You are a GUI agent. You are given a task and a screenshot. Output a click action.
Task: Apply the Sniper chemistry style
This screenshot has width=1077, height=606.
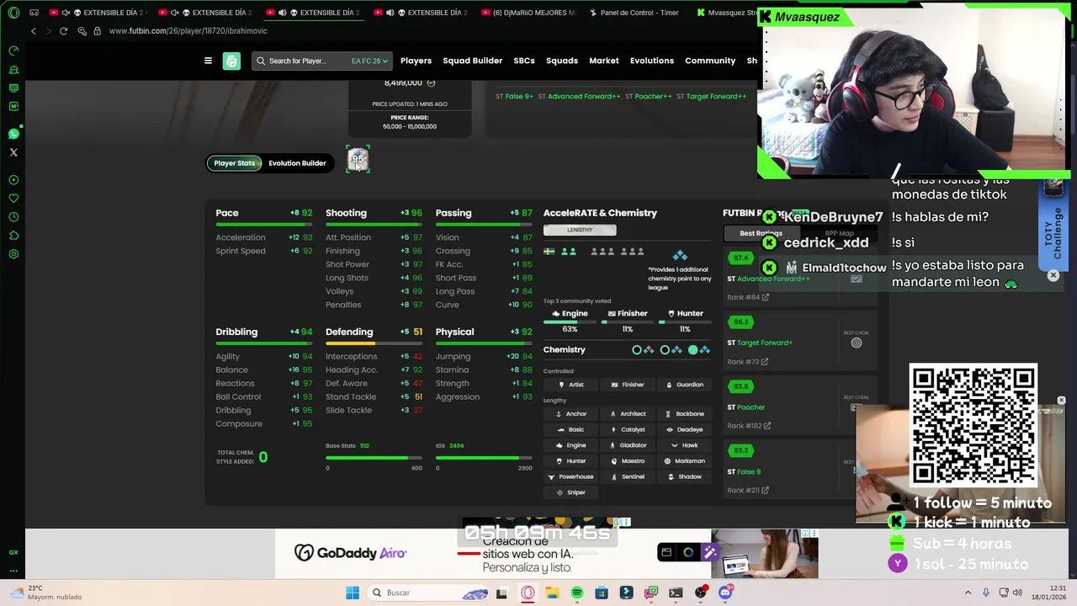pos(570,492)
